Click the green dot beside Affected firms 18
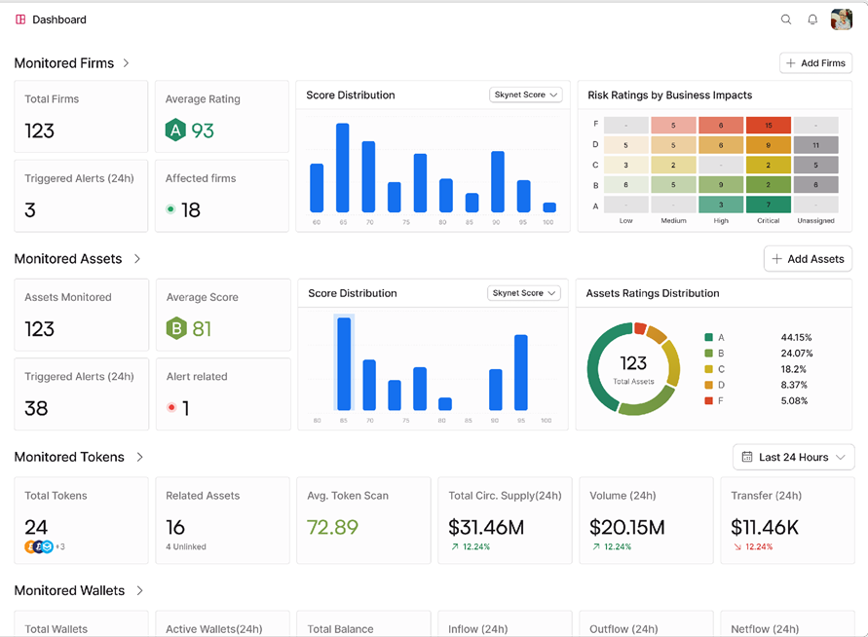The width and height of the screenshot is (868, 637). 170,209
